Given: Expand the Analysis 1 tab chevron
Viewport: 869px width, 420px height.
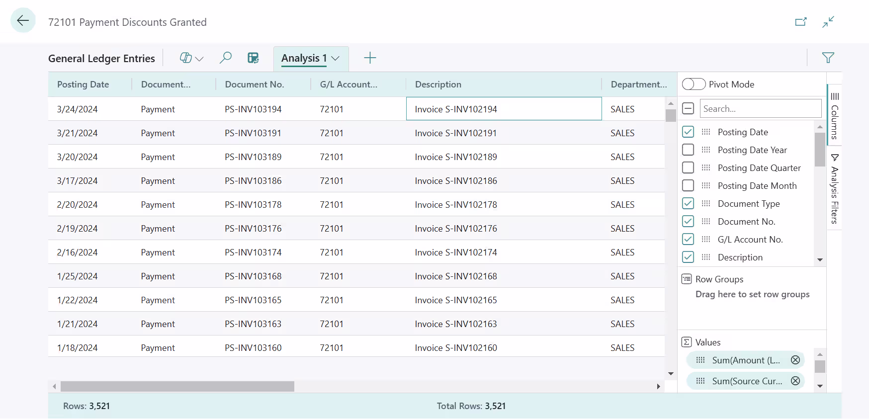Looking at the screenshot, I should click(336, 59).
